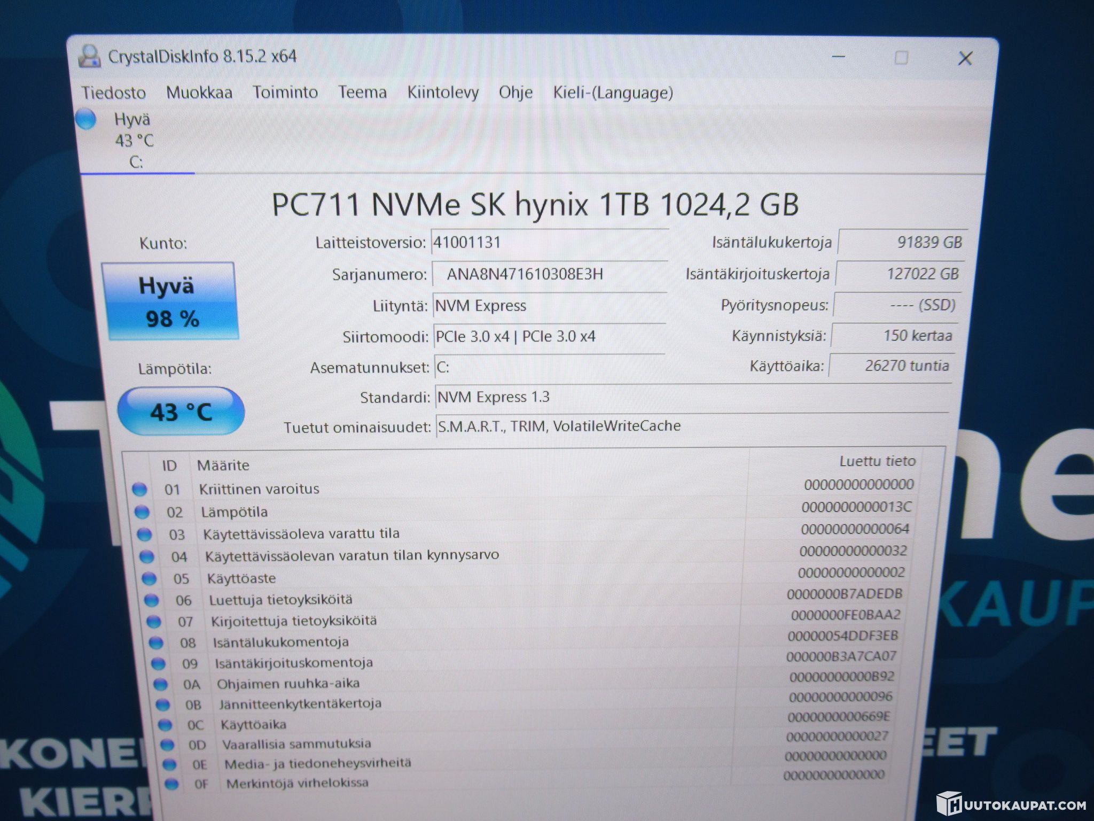Click the Luettu tieto column header
This screenshot has width=1094, height=821.
tap(877, 461)
